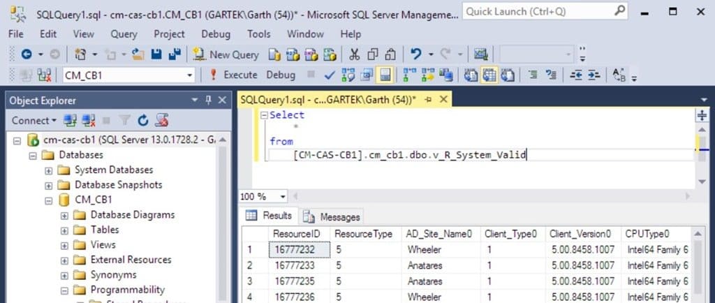Click the Analysis Services DMX Query icon
715x303 pixels.
(311, 54)
